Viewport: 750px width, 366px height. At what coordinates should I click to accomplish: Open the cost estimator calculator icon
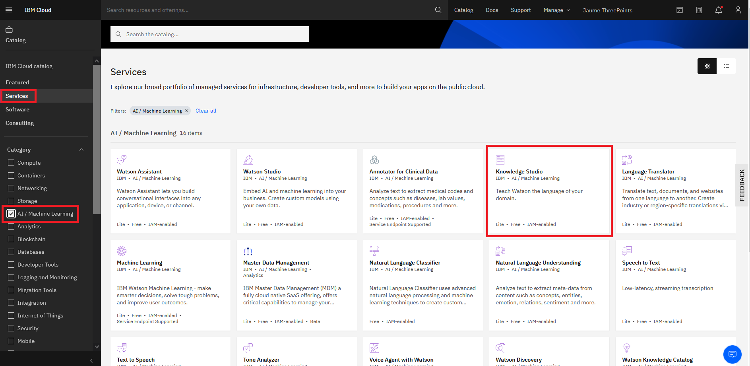point(699,10)
